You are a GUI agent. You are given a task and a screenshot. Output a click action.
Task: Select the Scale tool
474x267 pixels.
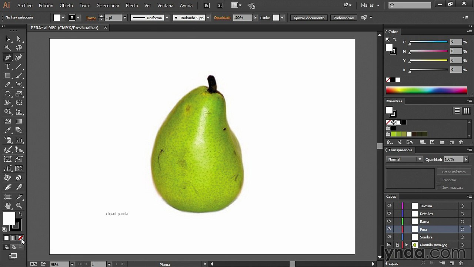click(19, 94)
